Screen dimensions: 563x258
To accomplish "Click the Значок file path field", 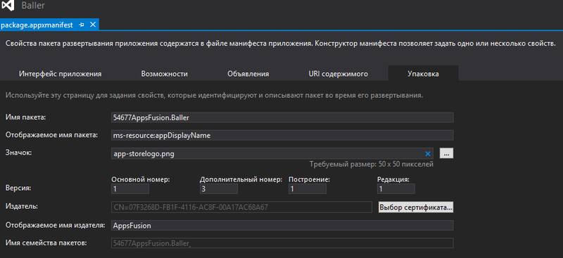I will pos(272,153).
